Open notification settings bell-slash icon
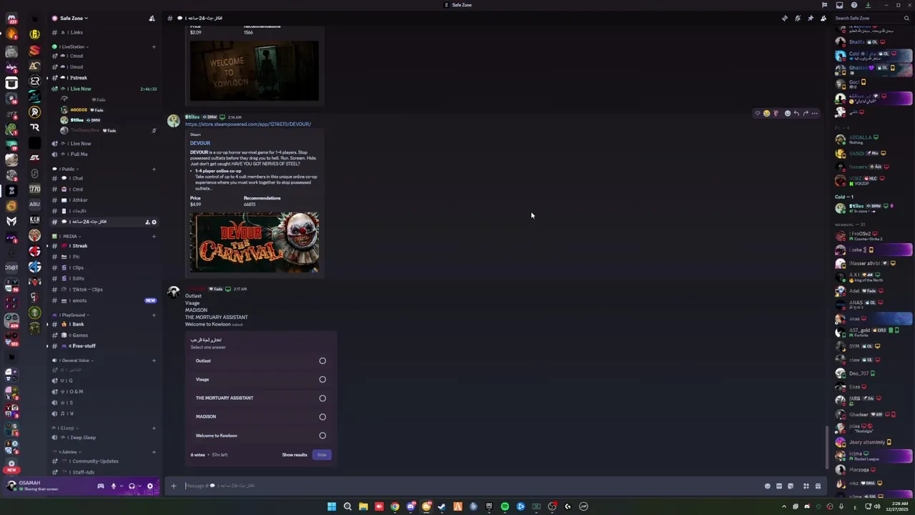The width and height of the screenshot is (915, 515). [x=797, y=18]
